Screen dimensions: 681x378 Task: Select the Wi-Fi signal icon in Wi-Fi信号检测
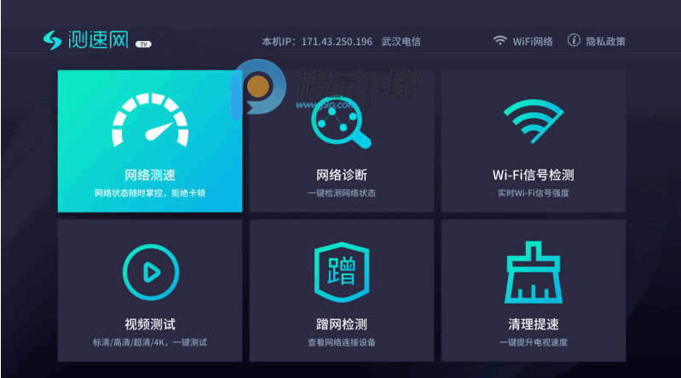(534, 121)
